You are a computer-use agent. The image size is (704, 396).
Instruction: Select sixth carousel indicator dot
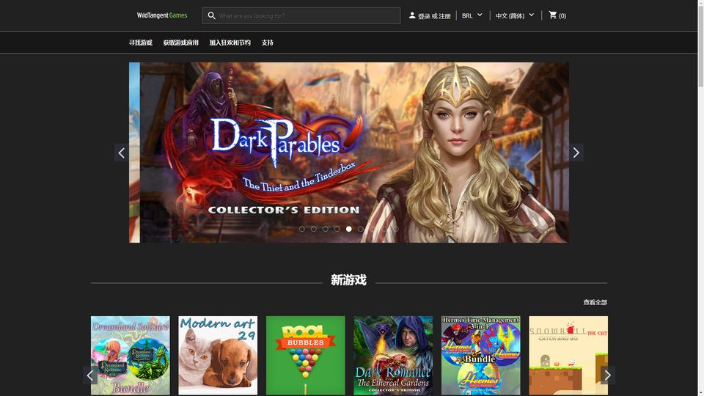[x=361, y=229]
